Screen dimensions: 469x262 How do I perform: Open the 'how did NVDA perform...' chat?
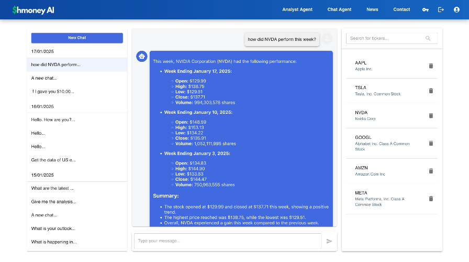click(x=77, y=64)
